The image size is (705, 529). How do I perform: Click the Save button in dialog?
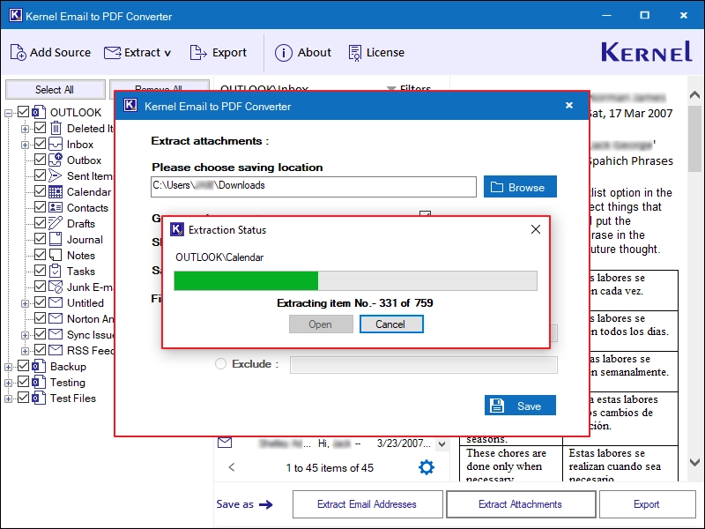click(x=520, y=406)
